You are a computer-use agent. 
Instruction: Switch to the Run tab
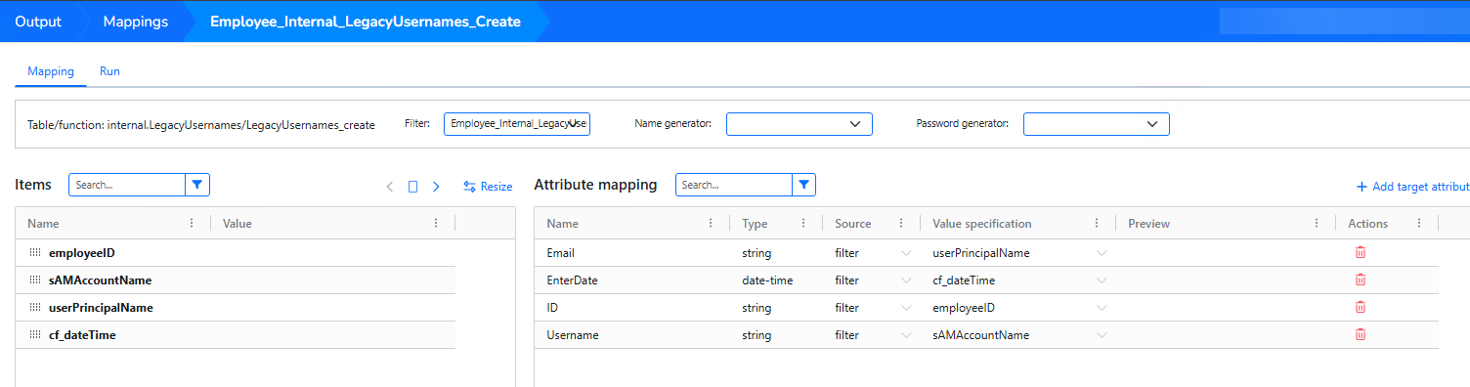109,71
